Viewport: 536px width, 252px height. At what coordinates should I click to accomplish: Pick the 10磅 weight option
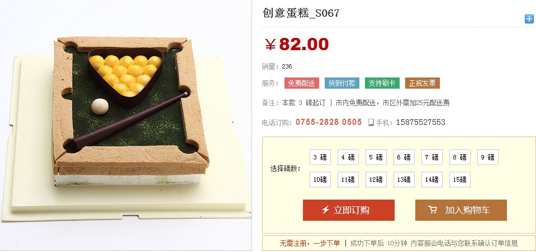pos(320,180)
